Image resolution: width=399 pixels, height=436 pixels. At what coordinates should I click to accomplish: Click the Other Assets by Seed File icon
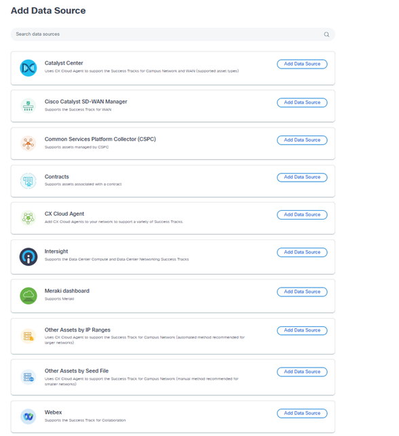coord(28,377)
